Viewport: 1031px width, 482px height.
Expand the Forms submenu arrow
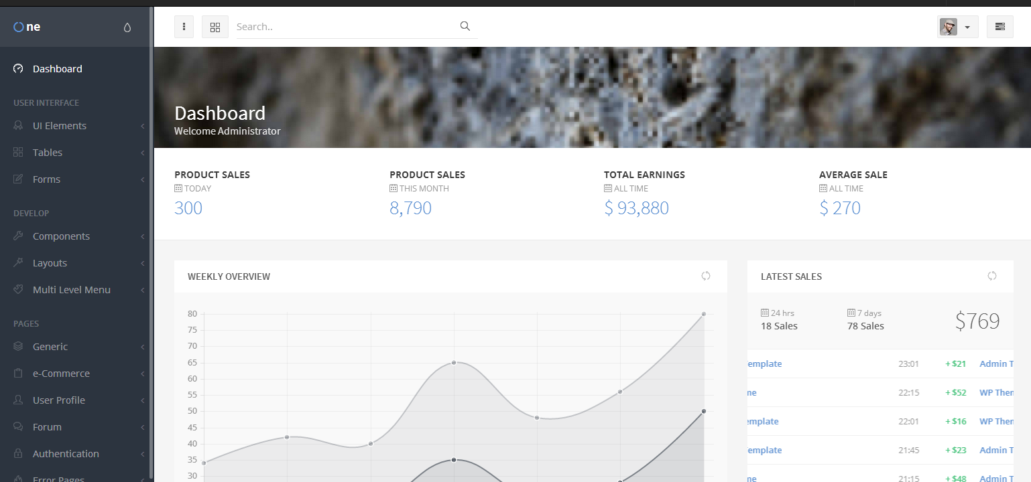pos(143,179)
